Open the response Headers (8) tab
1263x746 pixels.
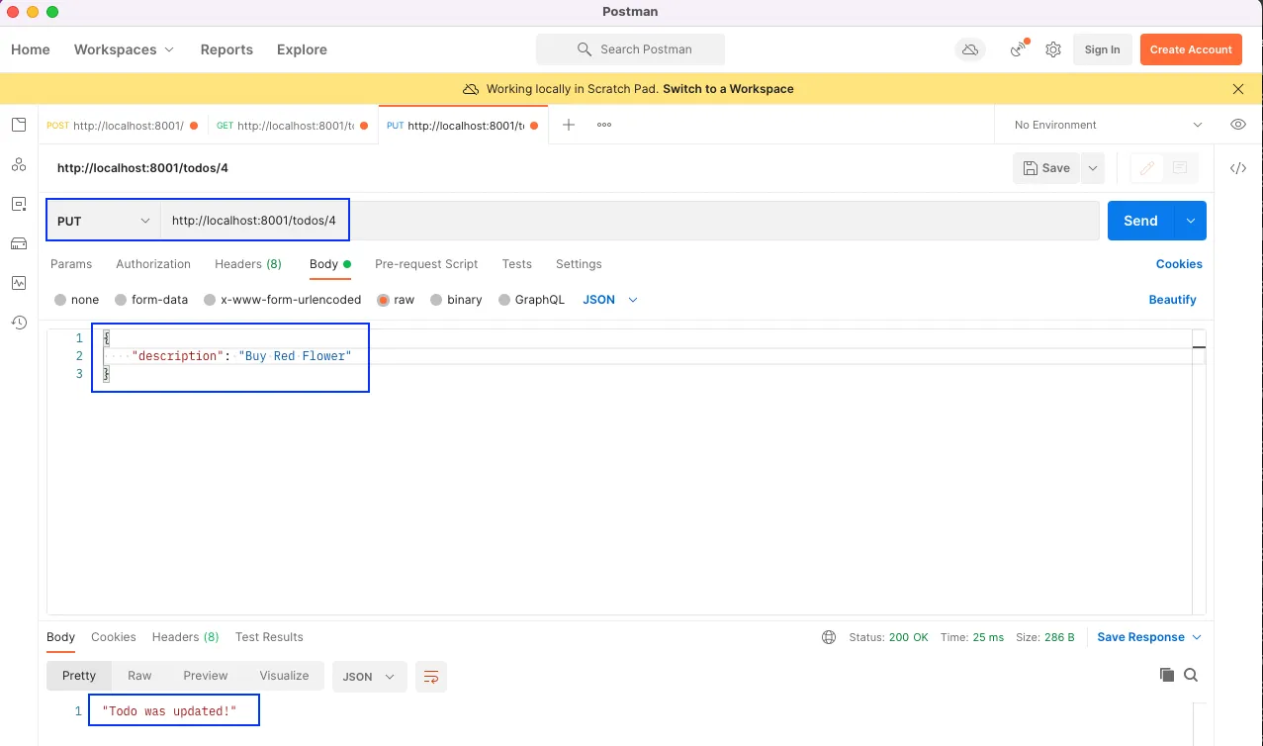[186, 637]
